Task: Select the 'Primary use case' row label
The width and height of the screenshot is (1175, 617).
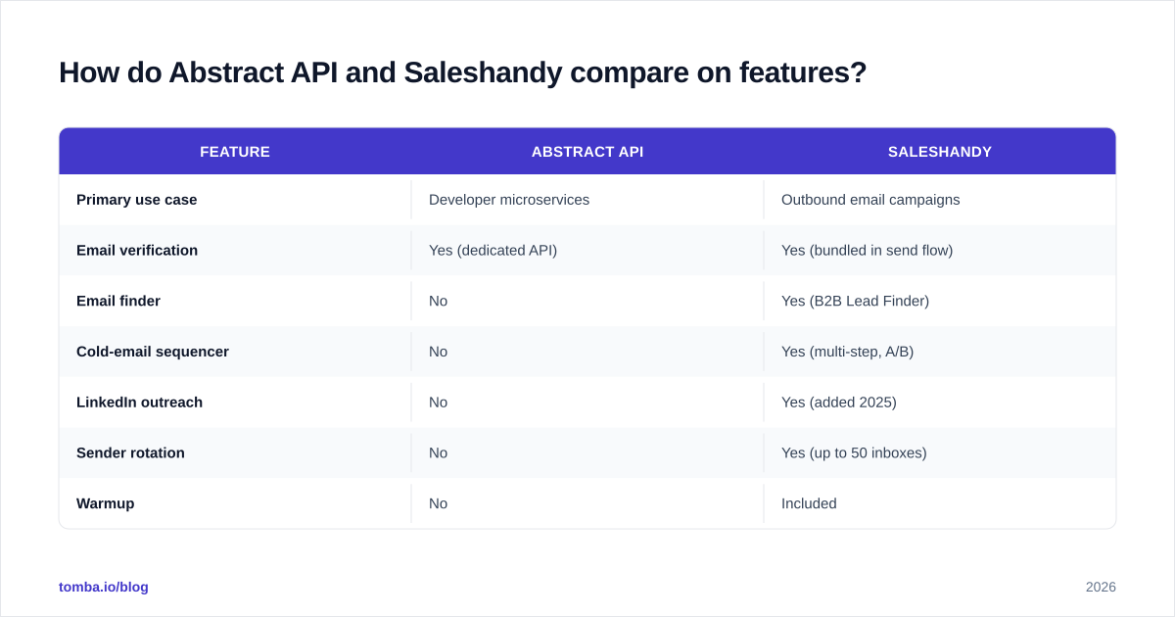Action: pyautogui.click(x=137, y=200)
